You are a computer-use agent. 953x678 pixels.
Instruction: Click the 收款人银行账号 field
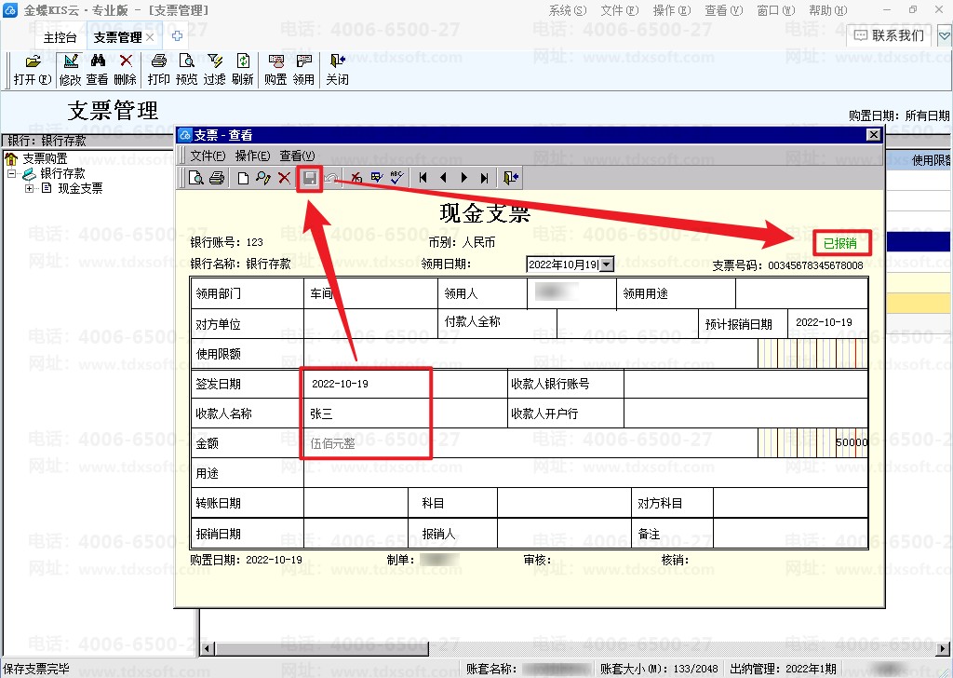[745, 384]
